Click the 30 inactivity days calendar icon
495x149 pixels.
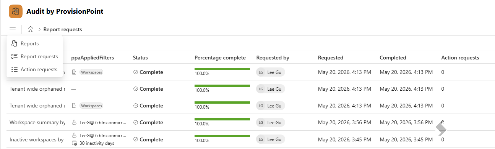pyautogui.click(x=74, y=143)
